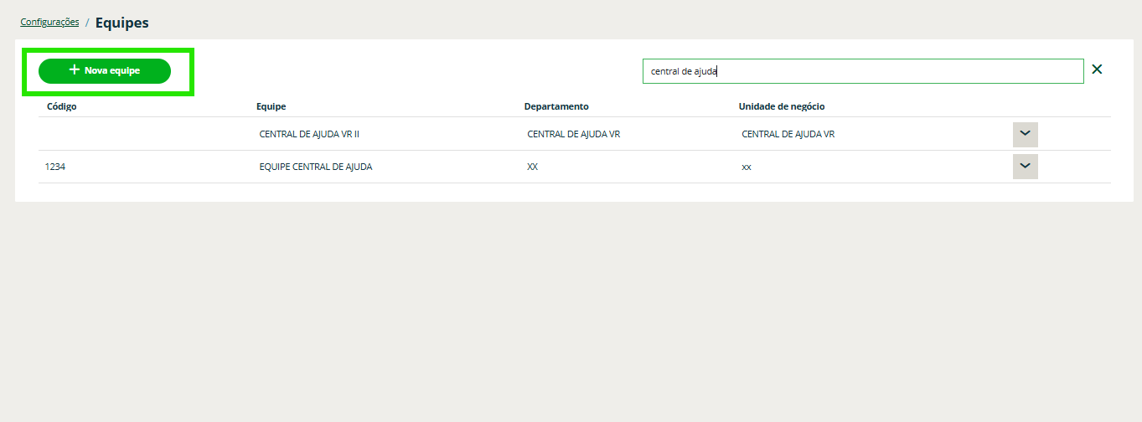Click the Equipes page title
Image resolution: width=1142 pixels, height=422 pixels.
(121, 23)
